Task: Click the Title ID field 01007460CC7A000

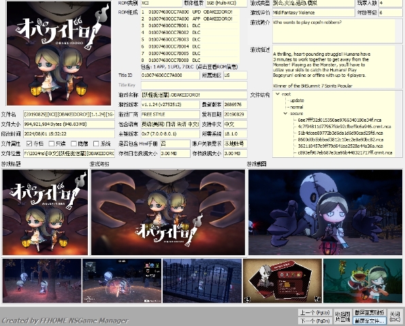Action: click(170, 75)
